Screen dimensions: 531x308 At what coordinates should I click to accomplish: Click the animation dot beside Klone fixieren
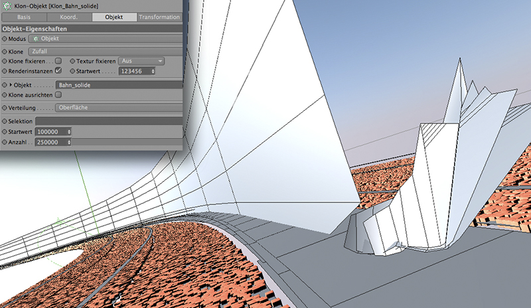click(x=5, y=61)
